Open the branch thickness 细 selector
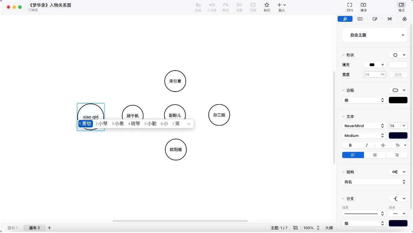This screenshot has height=233, width=413. 364,224
